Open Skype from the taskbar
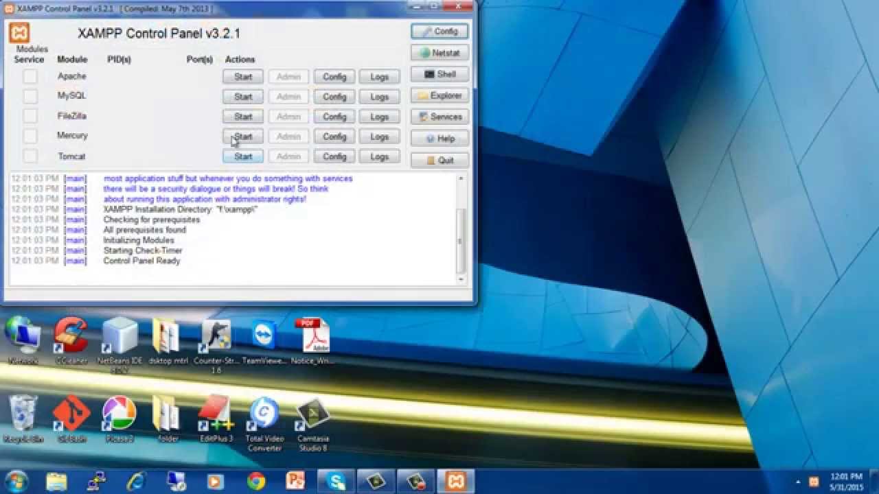This screenshot has width=879, height=494. point(336,481)
